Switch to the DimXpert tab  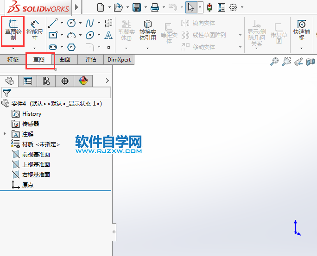point(119,60)
